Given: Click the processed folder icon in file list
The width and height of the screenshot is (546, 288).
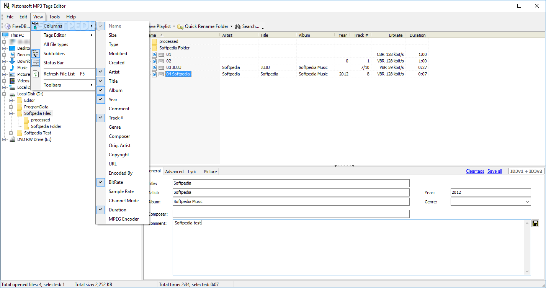Looking at the screenshot, I should coord(154,41).
